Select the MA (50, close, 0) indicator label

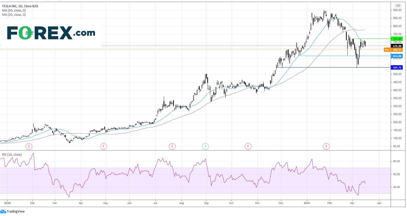coord(14,11)
